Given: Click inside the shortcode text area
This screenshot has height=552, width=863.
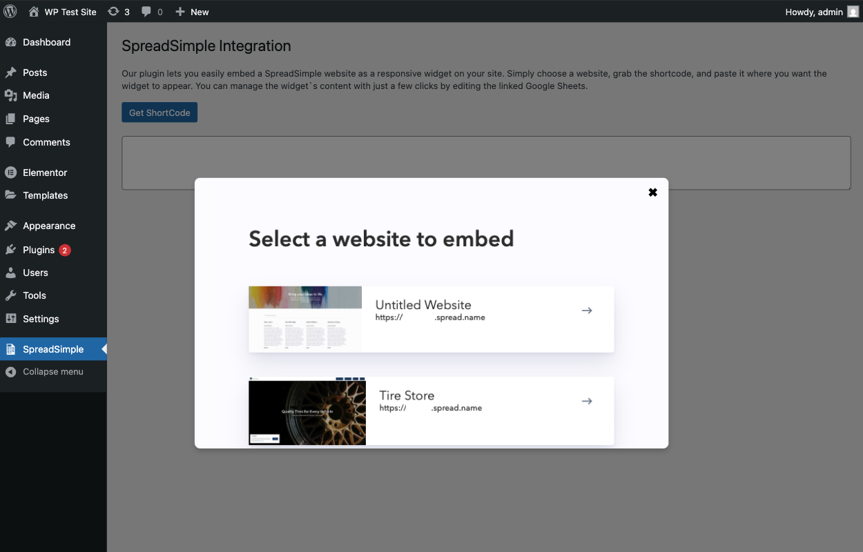Looking at the screenshot, I should pos(486,163).
